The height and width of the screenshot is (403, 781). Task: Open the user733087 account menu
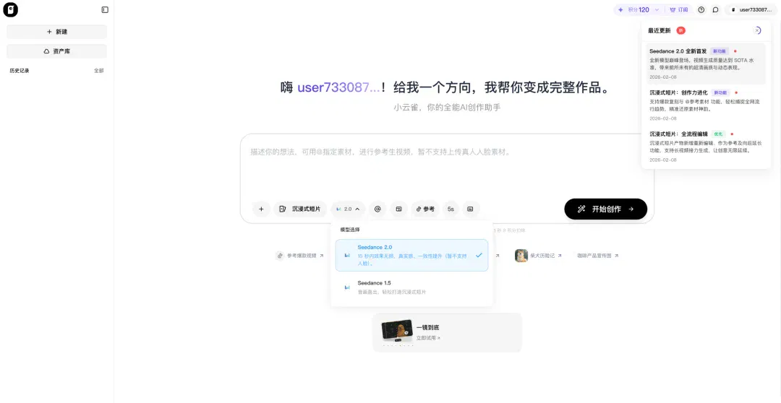click(751, 9)
